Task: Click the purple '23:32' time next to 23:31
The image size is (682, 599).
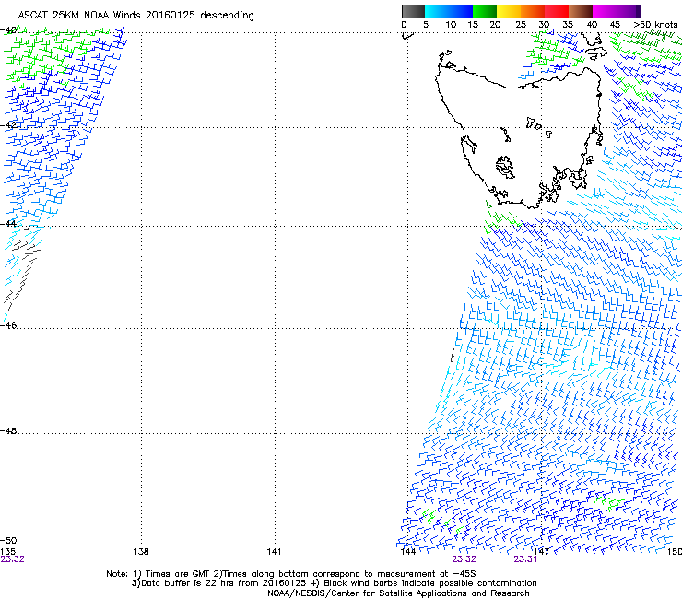Action: point(464,559)
